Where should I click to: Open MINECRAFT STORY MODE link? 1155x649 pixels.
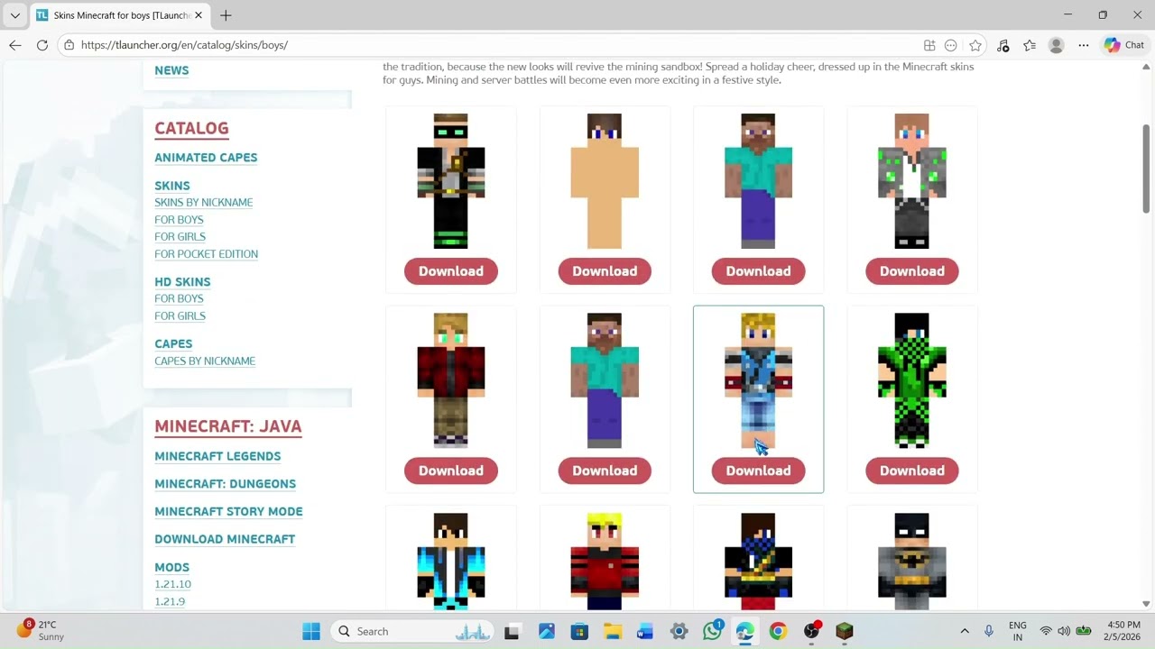click(x=228, y=512)
